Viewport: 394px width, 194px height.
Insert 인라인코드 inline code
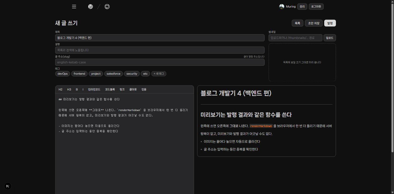point(94,89)
